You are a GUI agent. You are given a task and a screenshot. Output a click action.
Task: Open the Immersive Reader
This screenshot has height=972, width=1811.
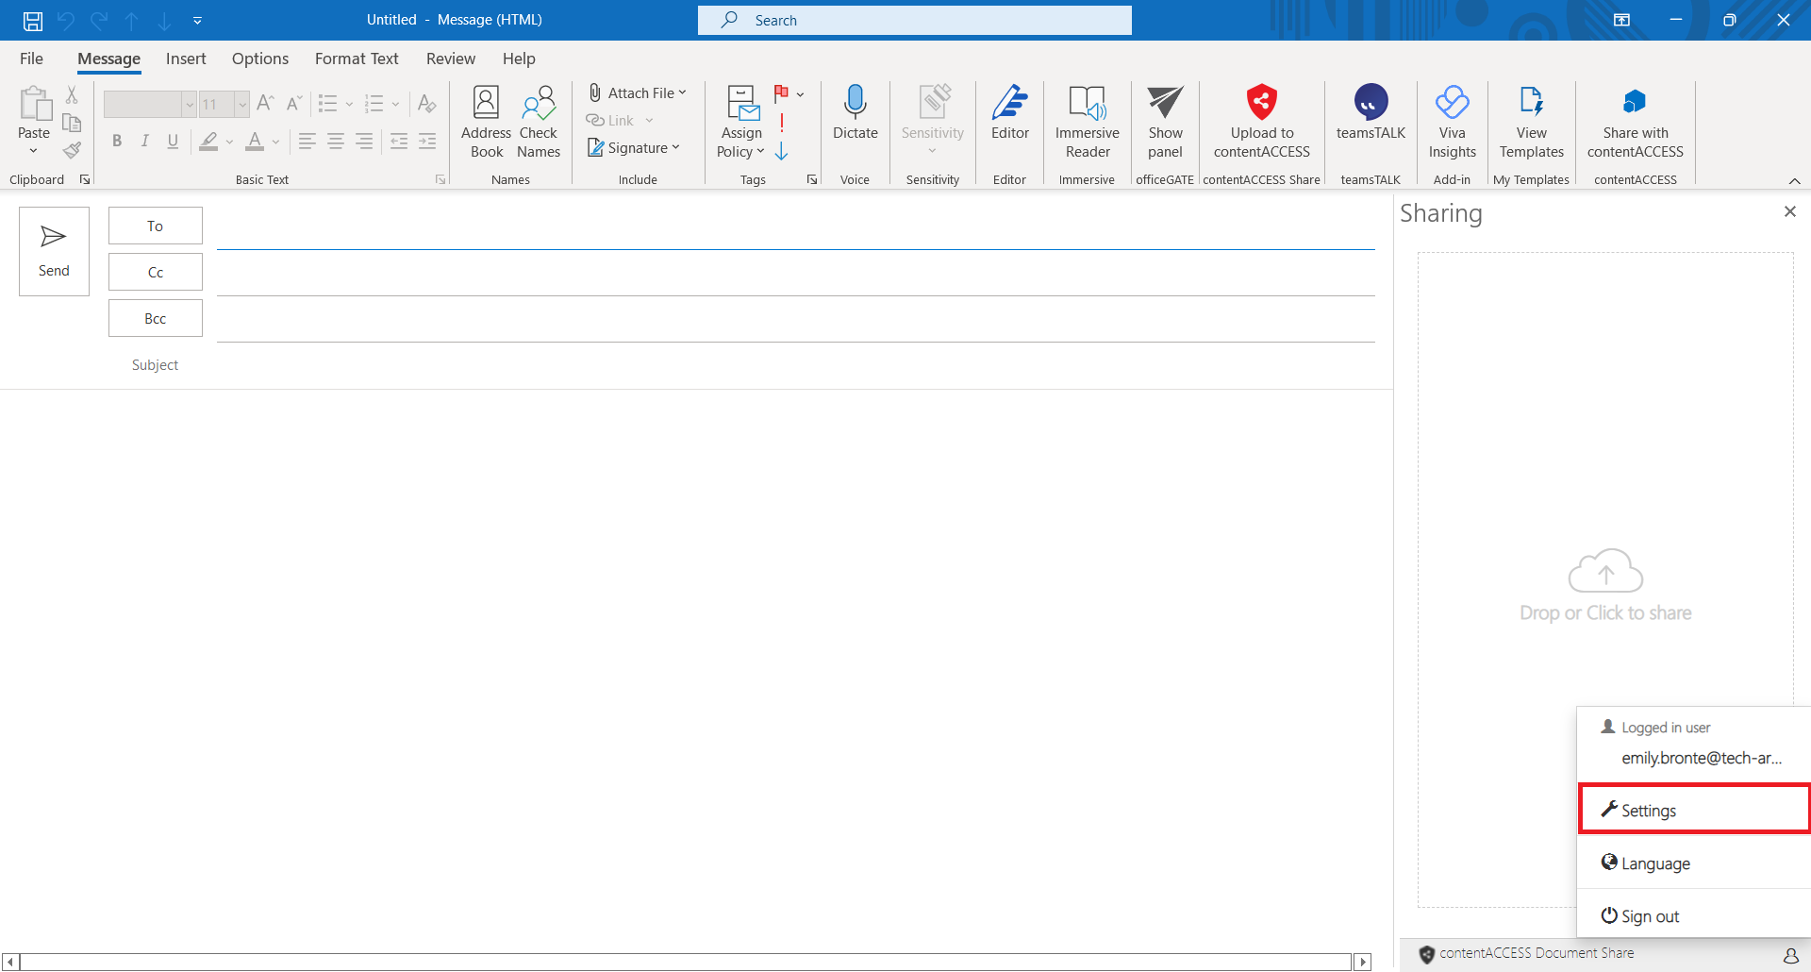pos(1087,104)
